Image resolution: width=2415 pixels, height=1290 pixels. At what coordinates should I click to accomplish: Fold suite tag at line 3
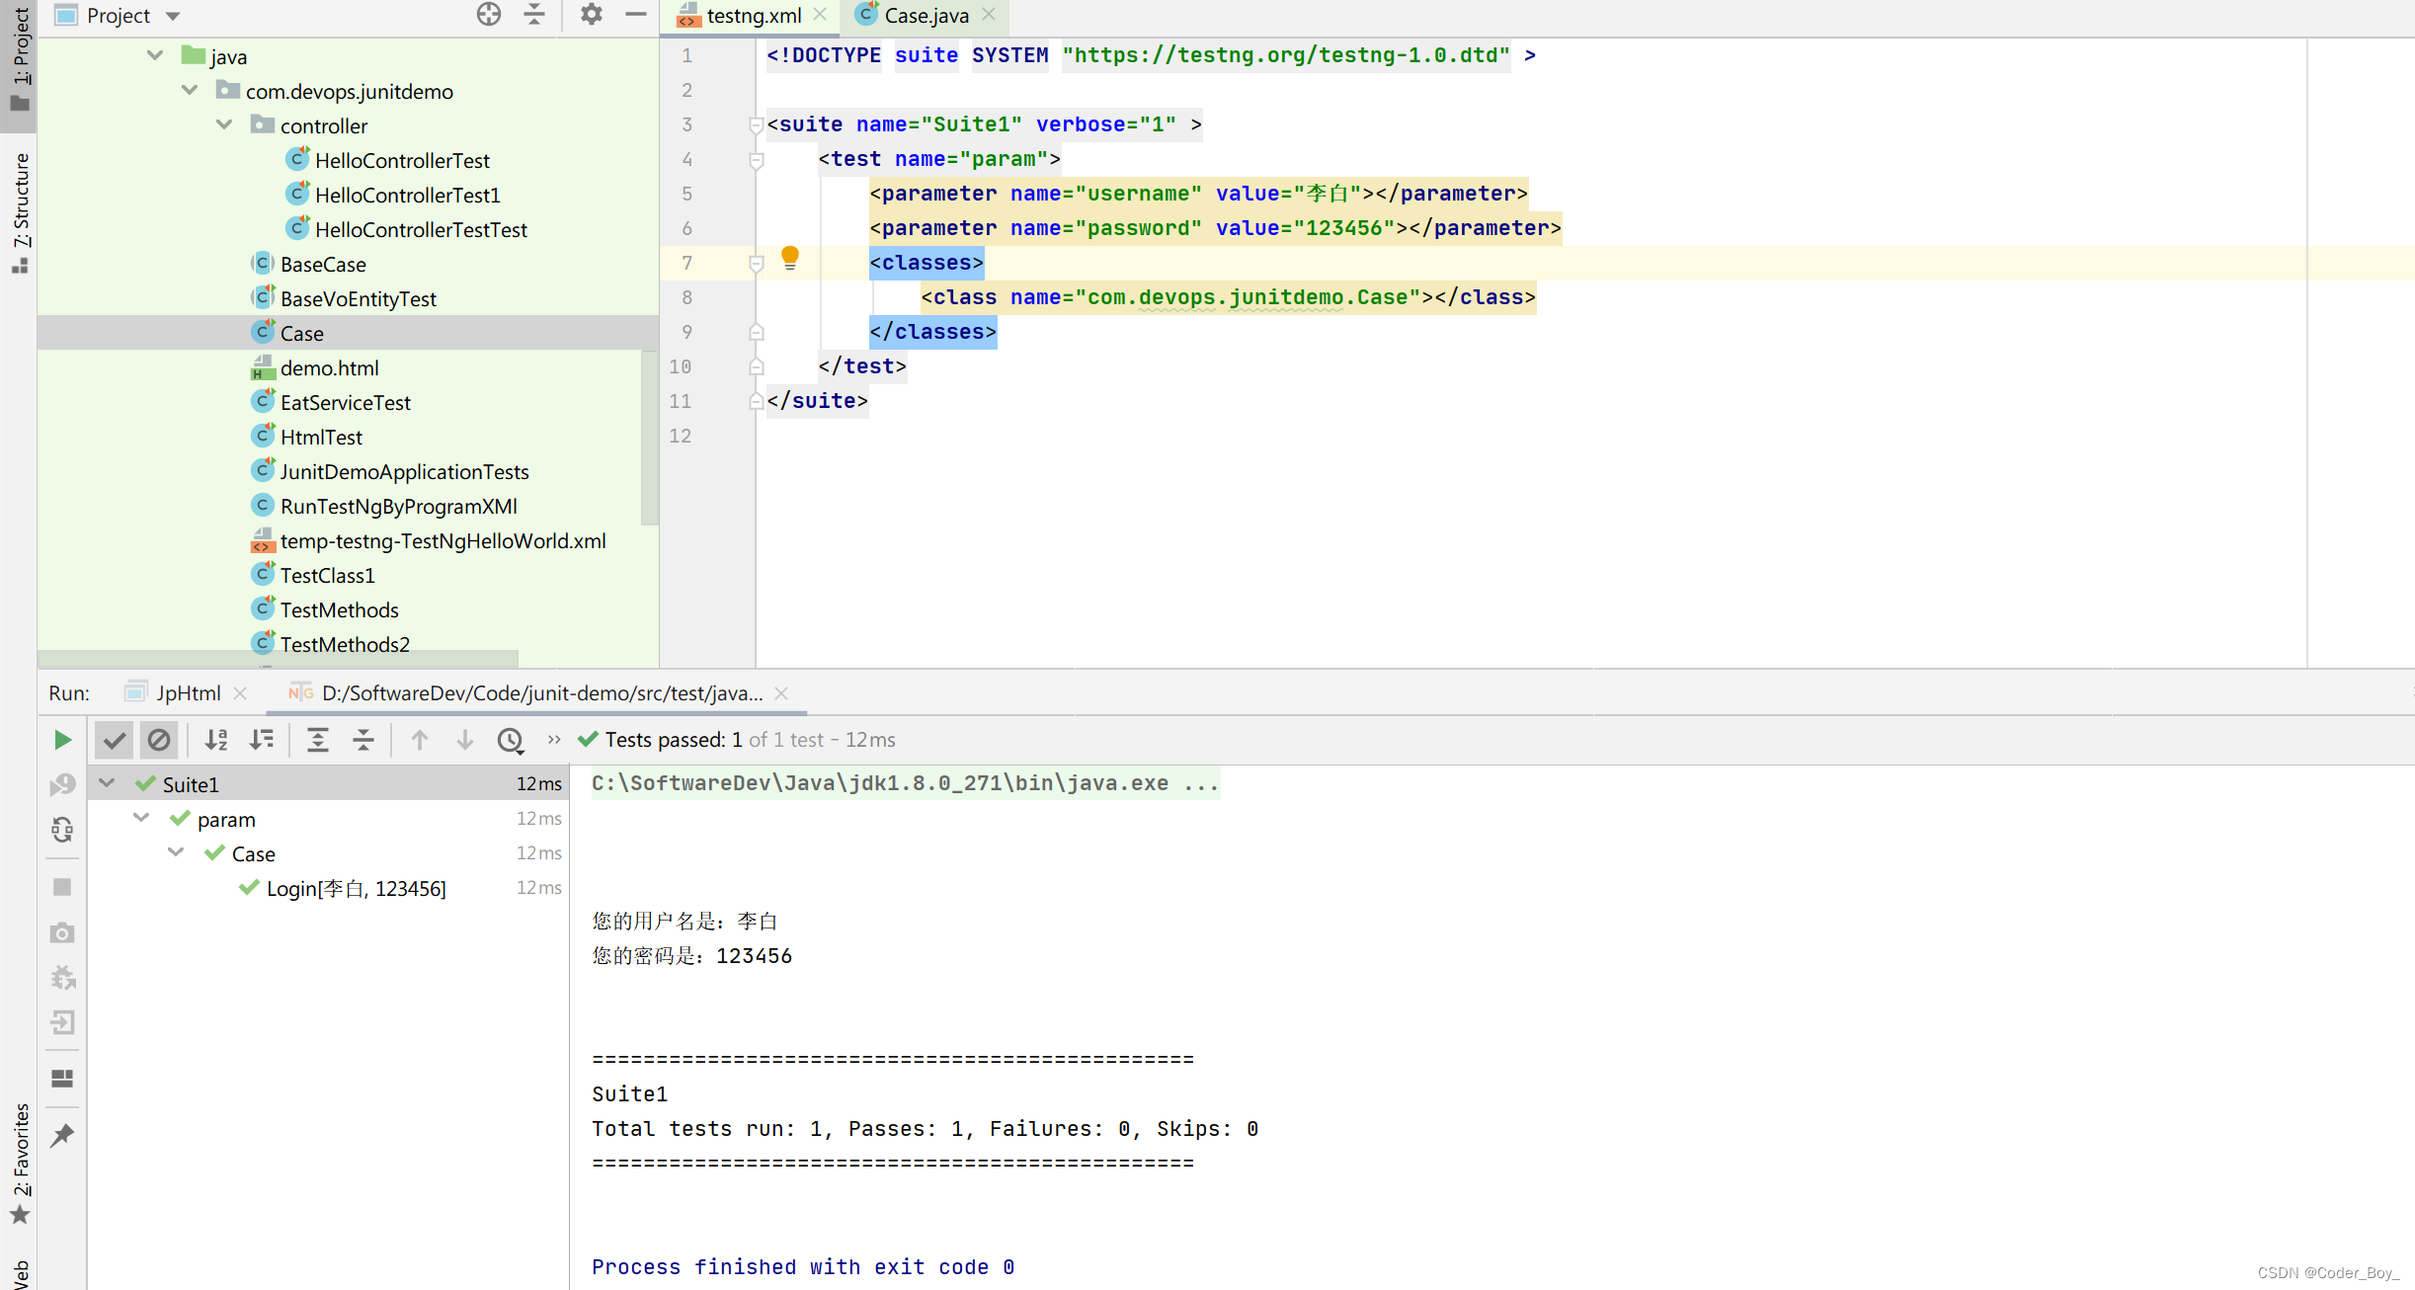pos(757,124)
